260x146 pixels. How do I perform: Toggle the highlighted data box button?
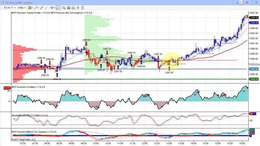click(x=58, y=8)
